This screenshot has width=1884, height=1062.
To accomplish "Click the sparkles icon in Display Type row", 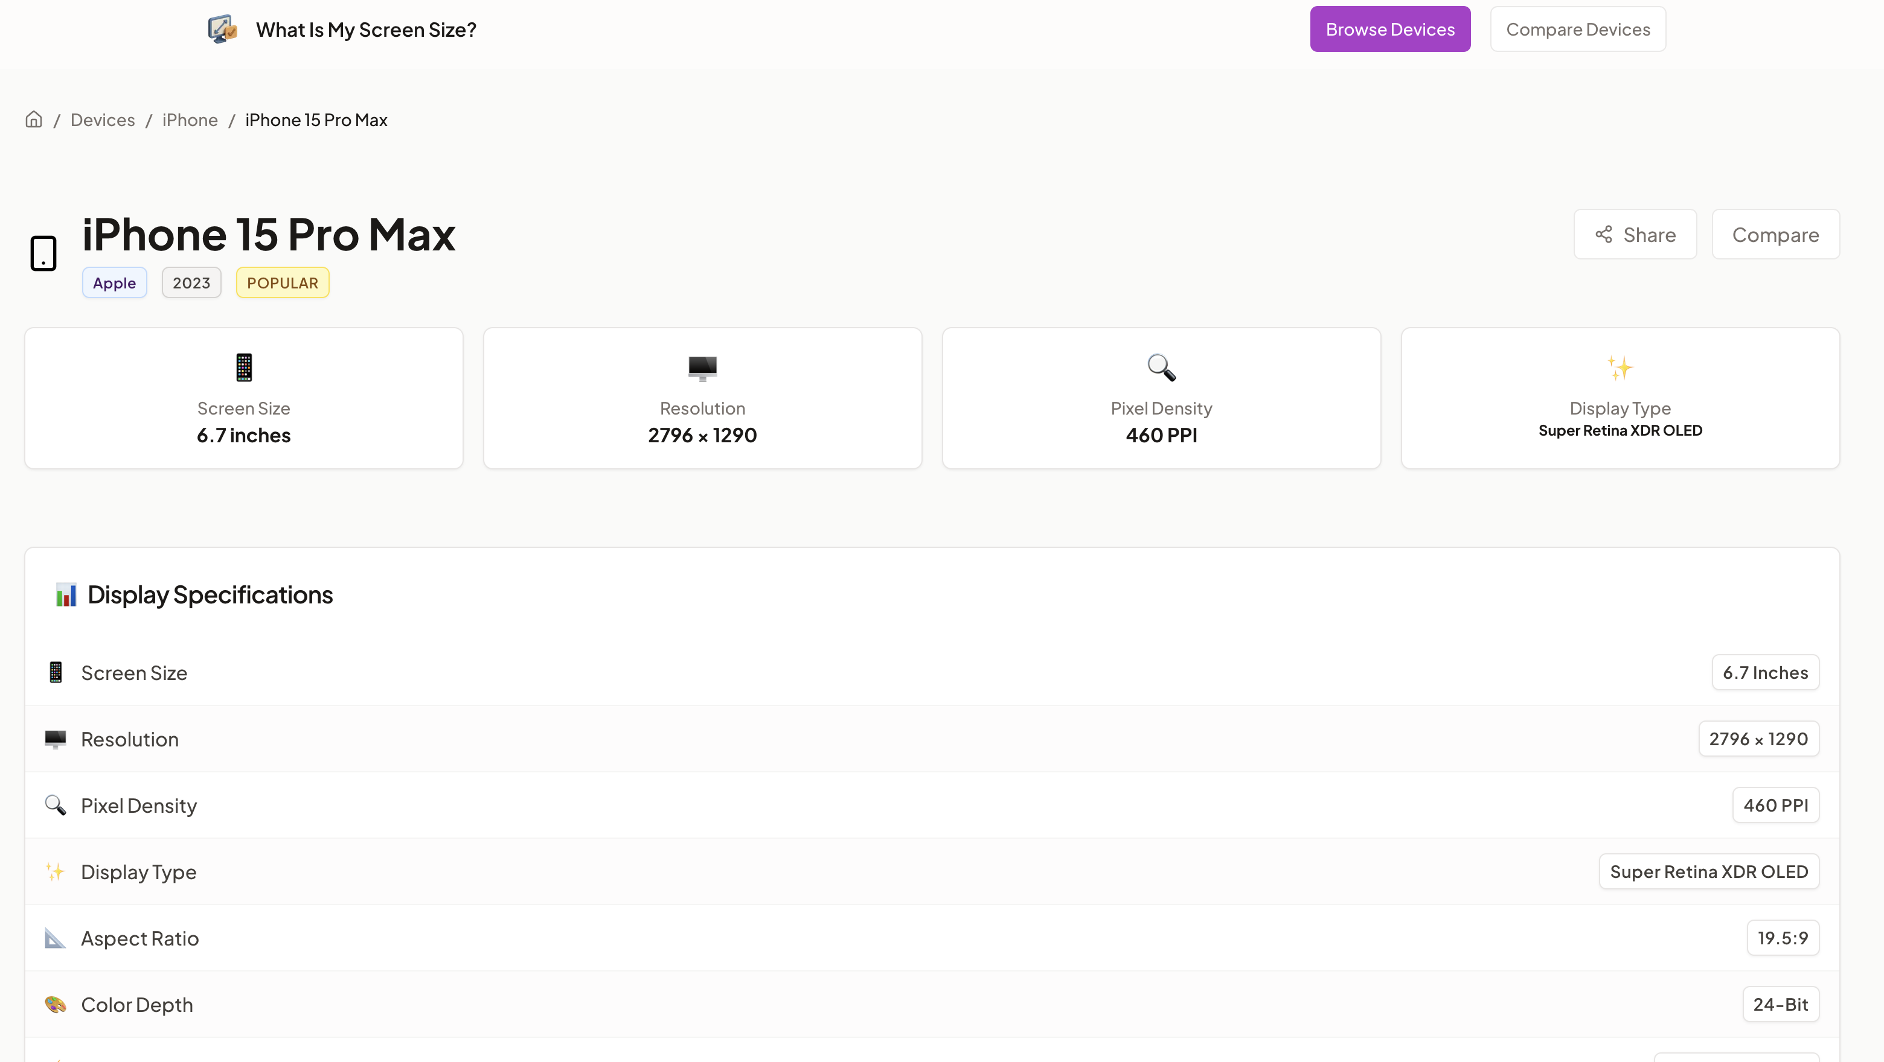I will coord(56,872).
